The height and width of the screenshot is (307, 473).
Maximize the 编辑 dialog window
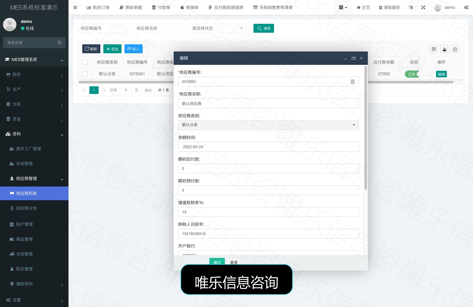coord(354,58)
